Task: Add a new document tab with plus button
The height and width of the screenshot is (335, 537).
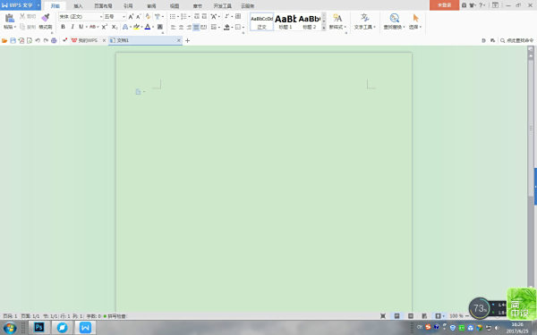Action: [x=187, y=41]
